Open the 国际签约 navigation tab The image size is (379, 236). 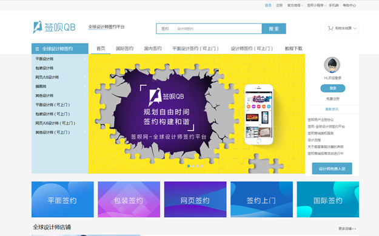tap(124, 48)
